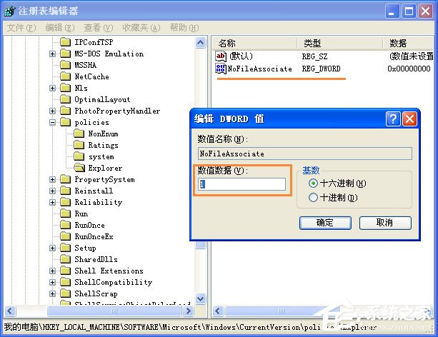The height and width of the screenshot is (337, 438).
Task: Click the PhotoPropertyHandler folder icon
Action: [65, 111]
